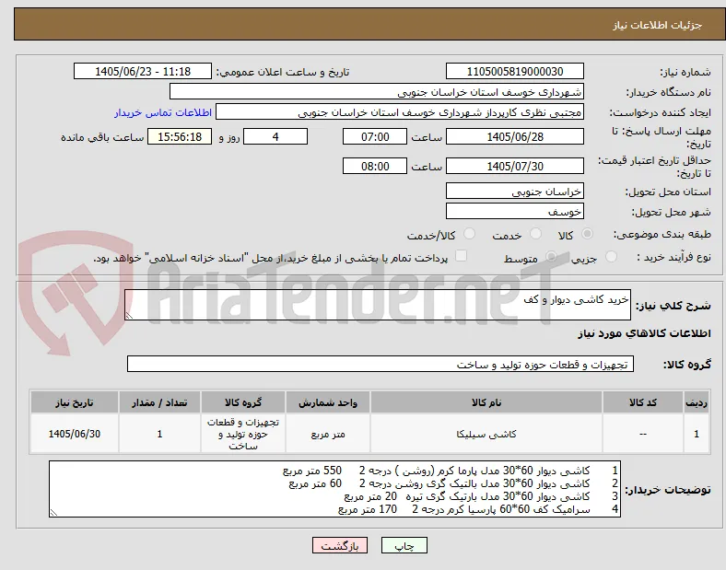Select the کالا radio button
The height and width of the screenshot is (570, 726).
point(587,234)
